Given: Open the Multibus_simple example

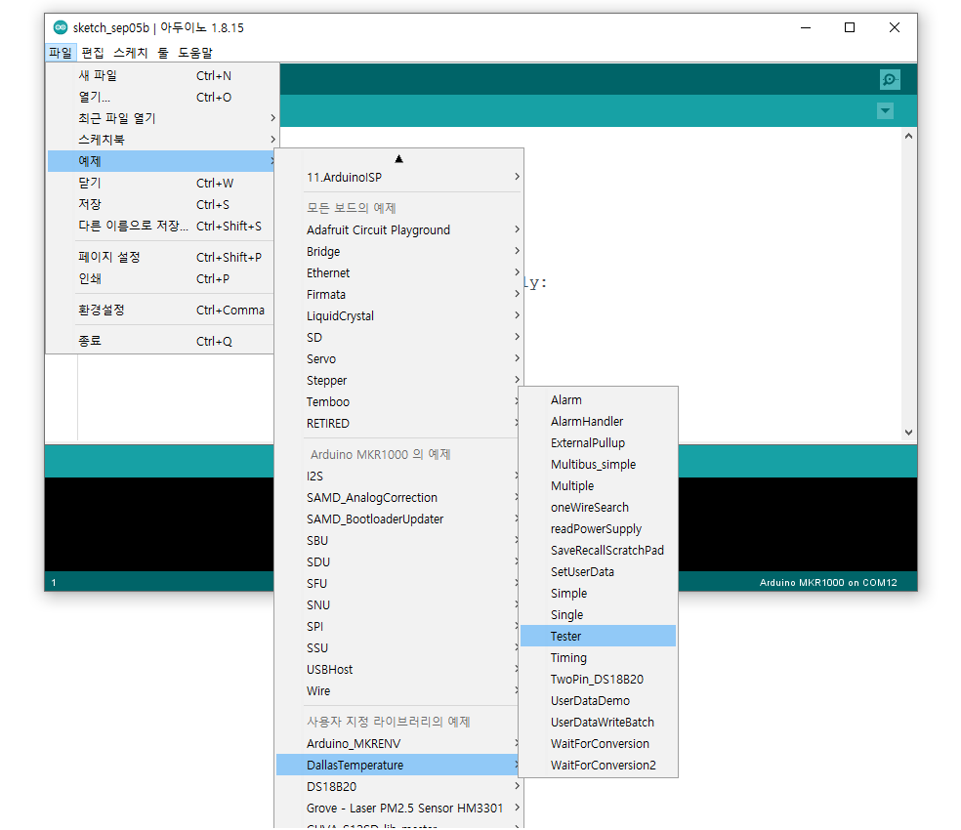Looking at the screenshot, I should coord(598,464).
